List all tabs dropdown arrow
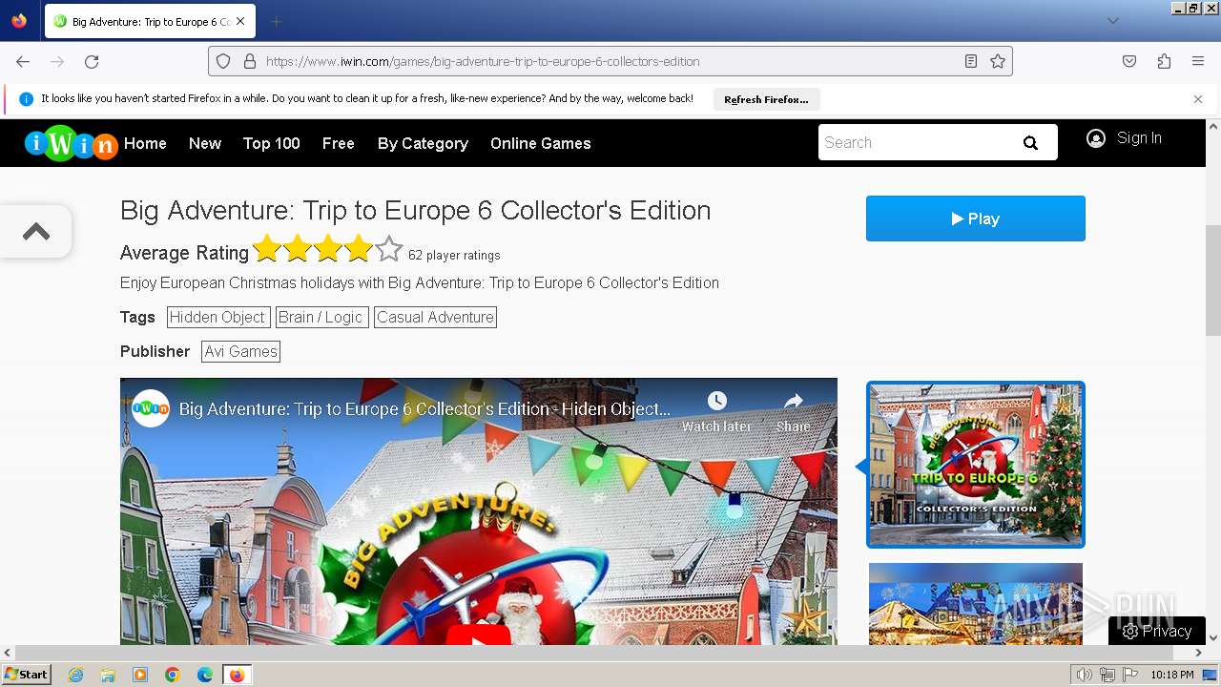The height and width of the screenshot is (687, 1221). click(1112, 21)
